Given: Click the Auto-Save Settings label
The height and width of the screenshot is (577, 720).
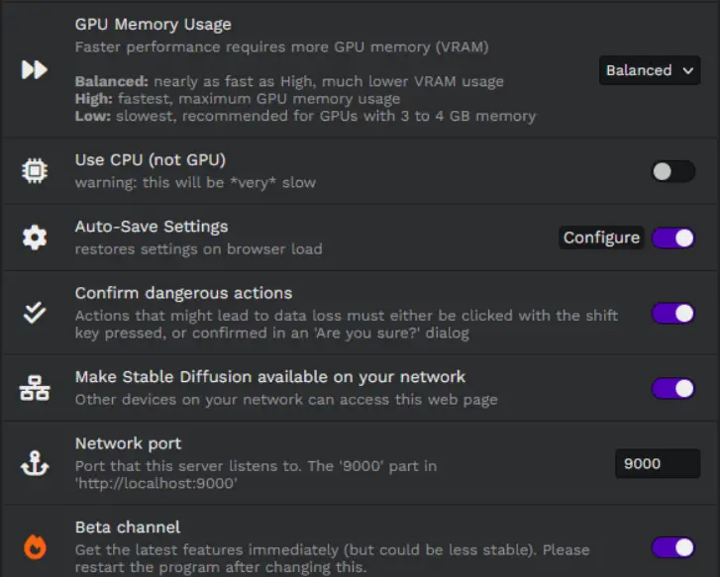Looking at the screenshot, I should click(x=152, y=227).
